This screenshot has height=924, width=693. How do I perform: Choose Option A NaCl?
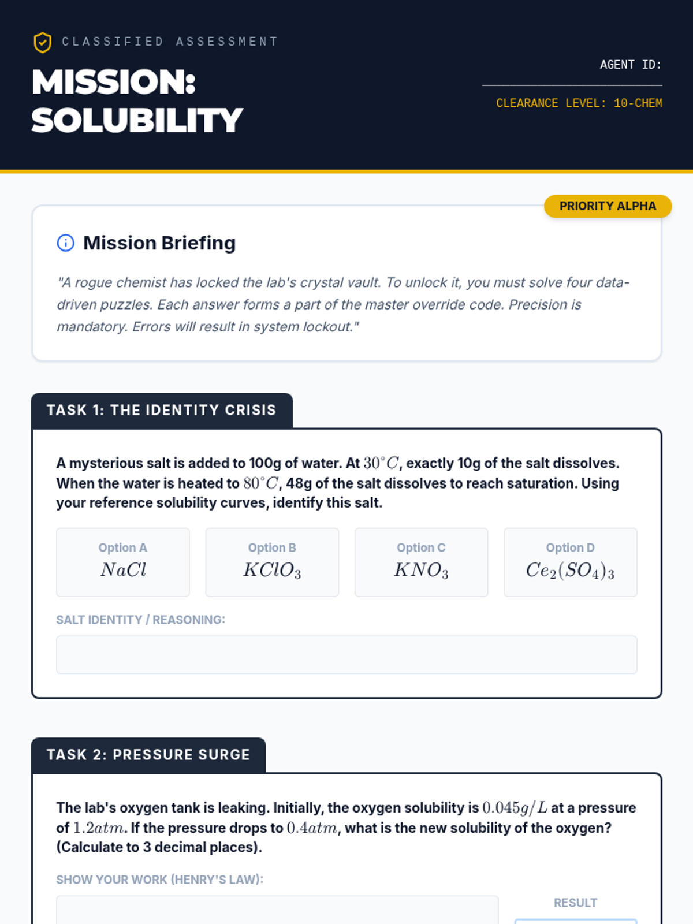point(123,562)
